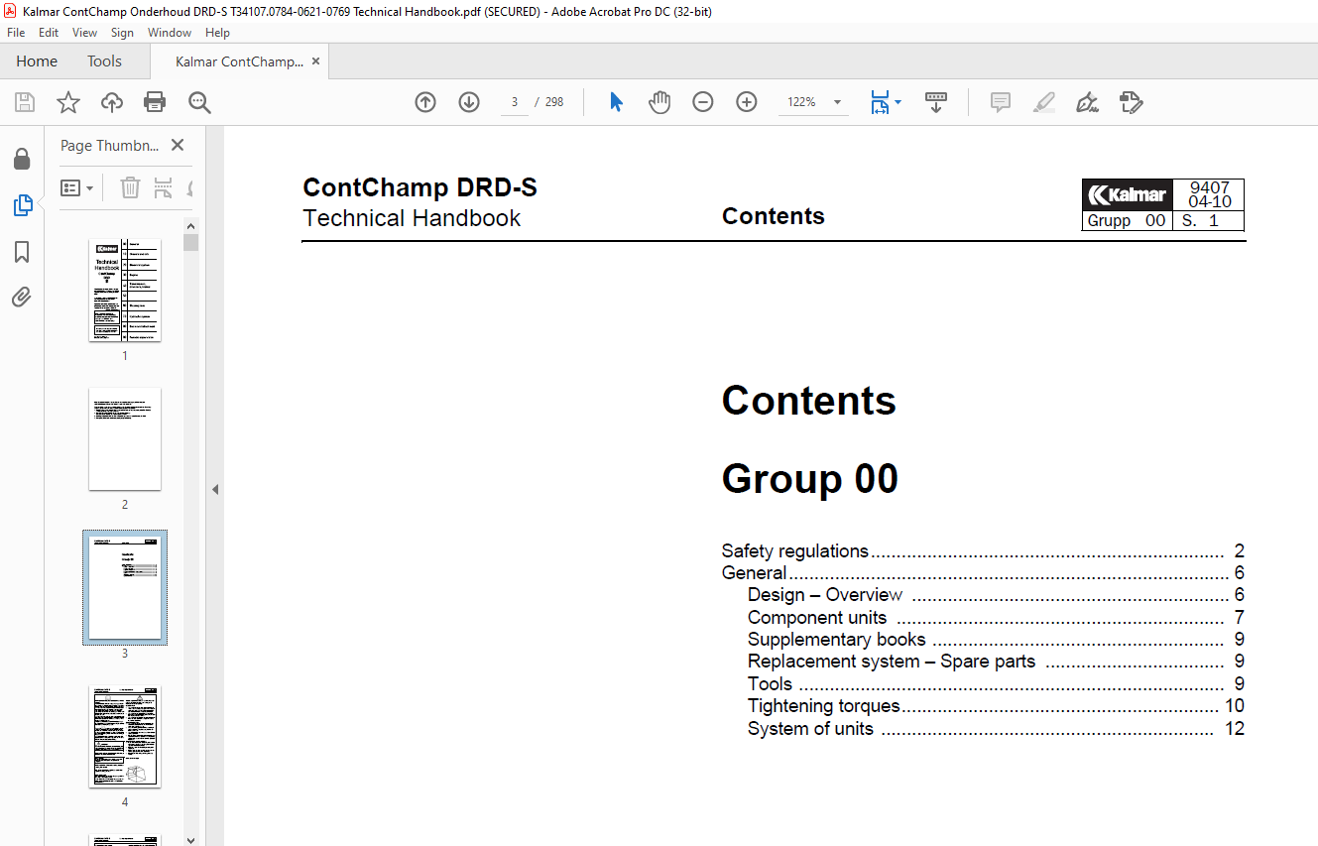Select page 4 thumbnail

coord(125,736)
